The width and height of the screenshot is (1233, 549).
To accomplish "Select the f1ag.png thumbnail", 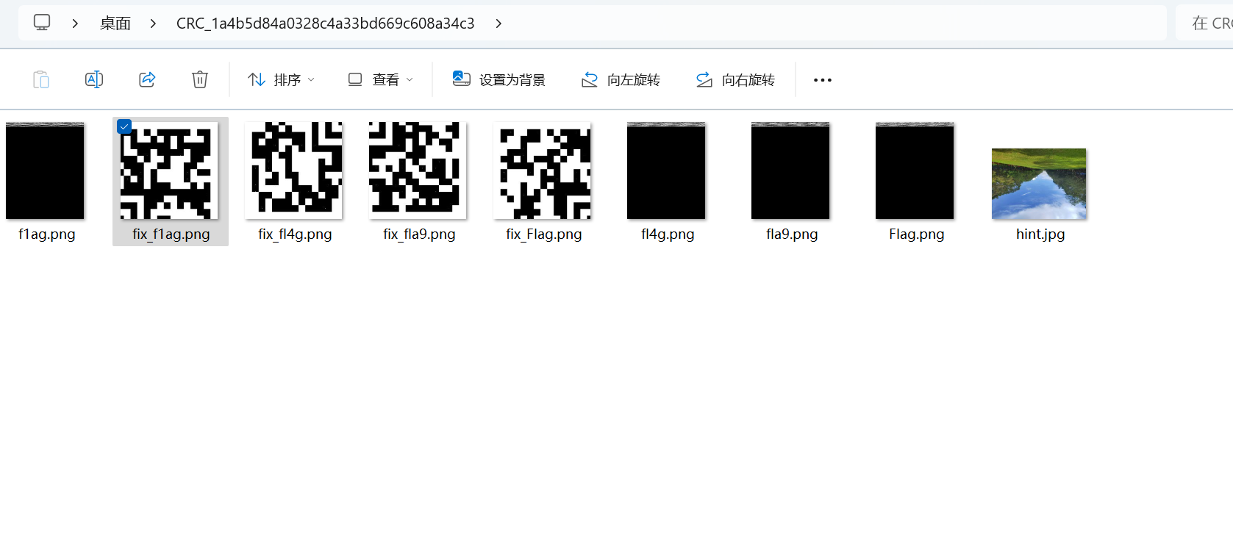I will tap(45, 171).
